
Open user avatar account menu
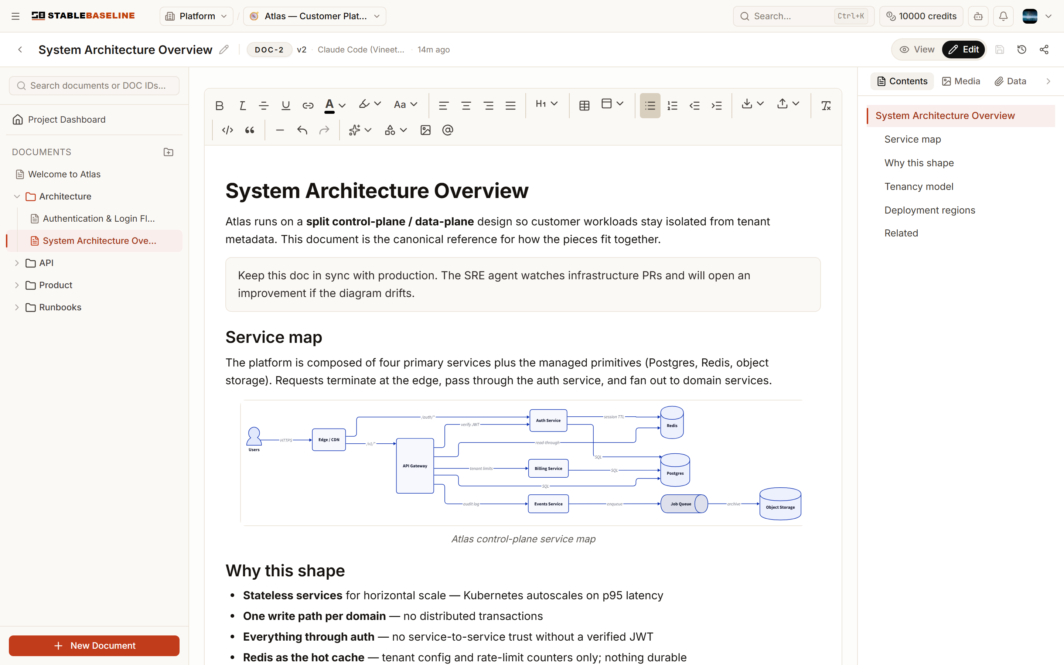1037,16
